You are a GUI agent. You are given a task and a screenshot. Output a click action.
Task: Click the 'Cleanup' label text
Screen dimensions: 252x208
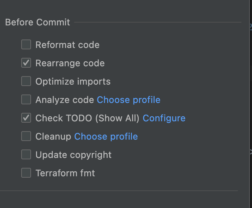point(53,136)
